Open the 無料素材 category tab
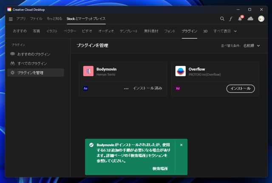The height and width of the screenshot is (183, 272). pos(151,31)
